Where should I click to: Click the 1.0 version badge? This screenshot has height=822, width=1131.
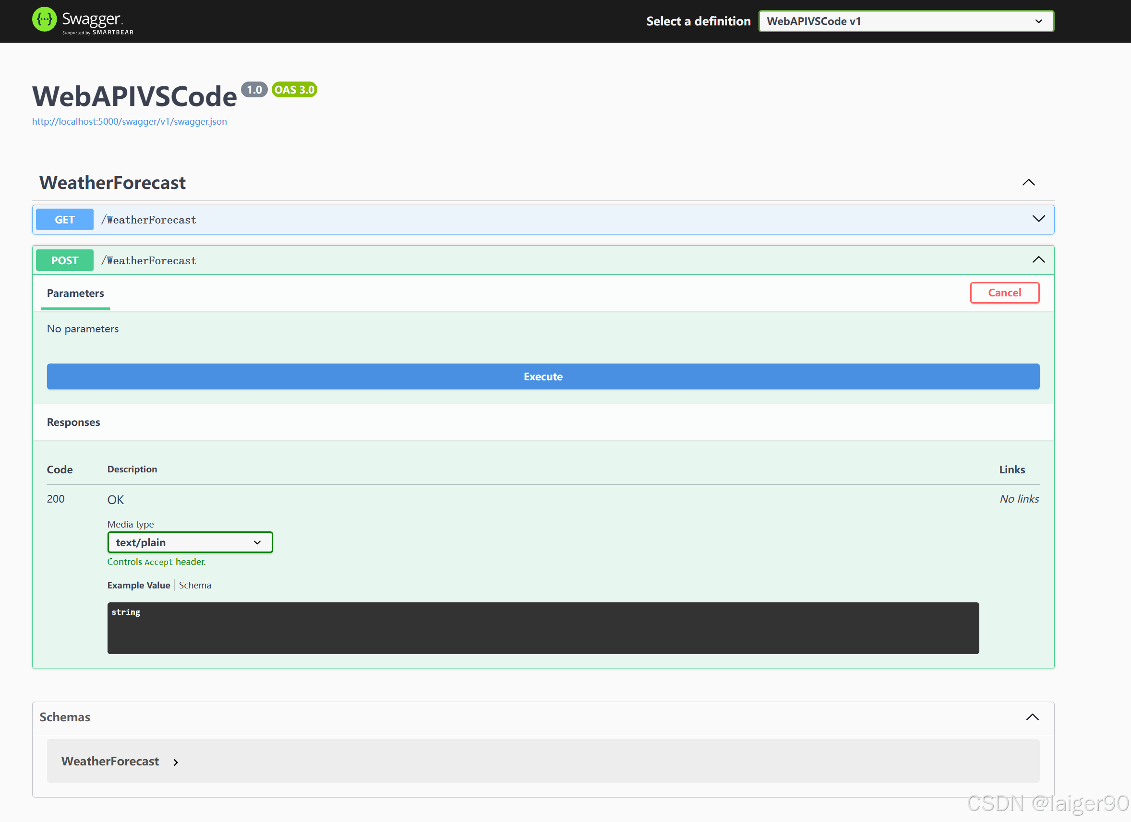click(x=254, y=90)
